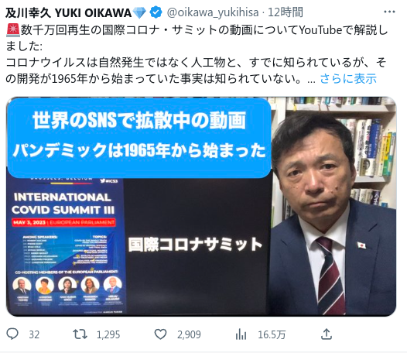Open @oikawa_yukihisa handle link
Viewport: 407px width, 353px height.
[x=213, y=12]
